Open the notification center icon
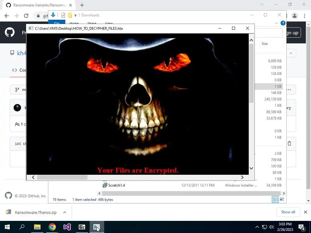Viewport: 311px width, 233px height. pos(302,227)
